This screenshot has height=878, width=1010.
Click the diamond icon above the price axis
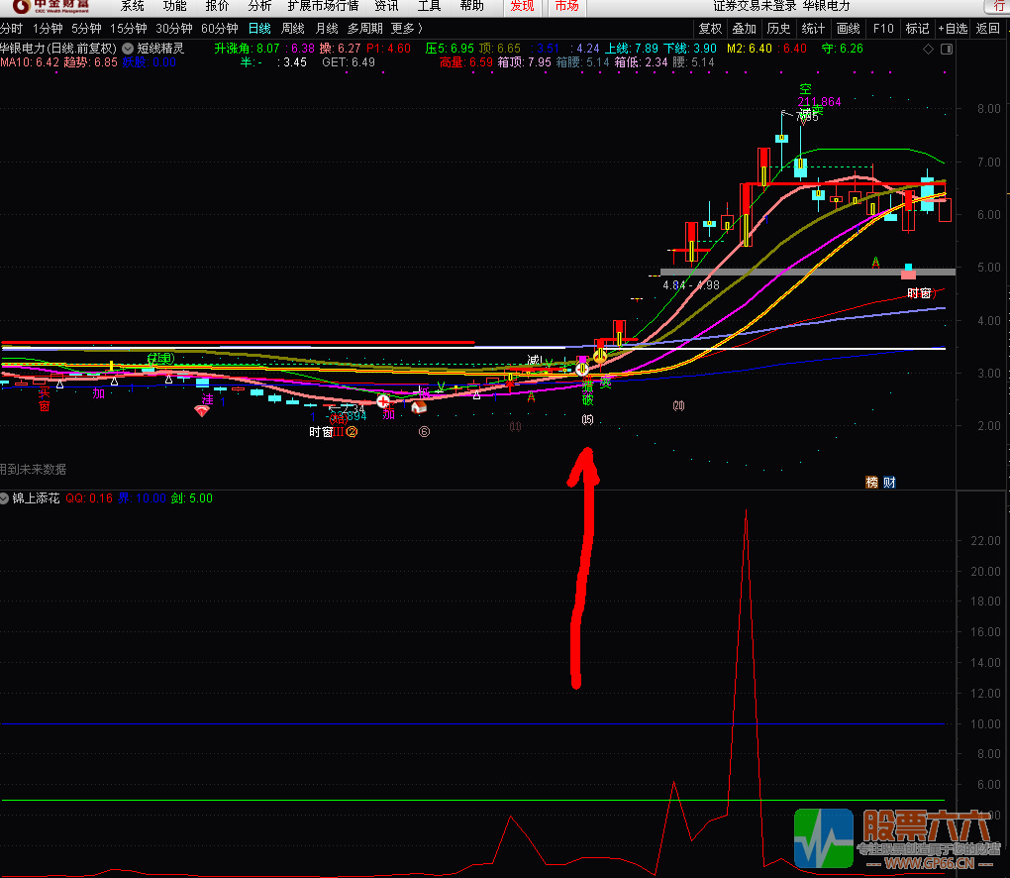click(928, 49)
